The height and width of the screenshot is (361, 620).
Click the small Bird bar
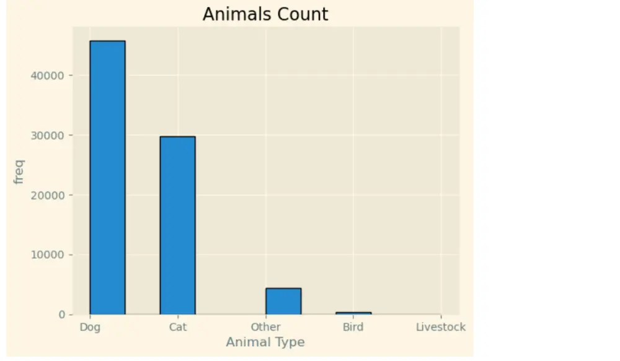coord(353,313)
